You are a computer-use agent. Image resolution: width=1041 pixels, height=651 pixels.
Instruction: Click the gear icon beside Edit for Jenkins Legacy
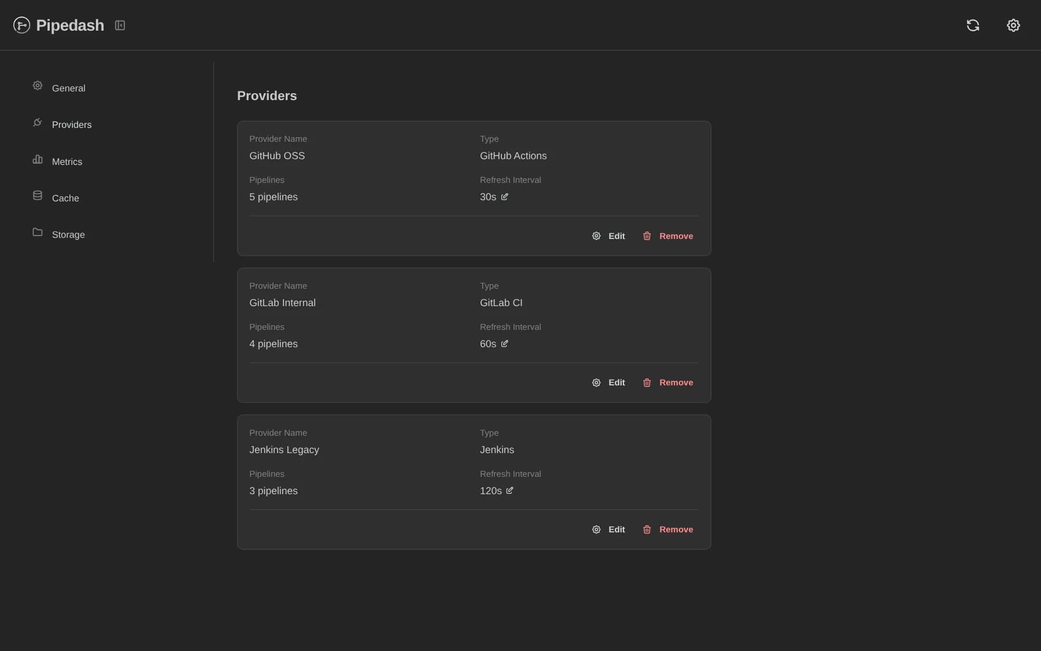click(596, 529)
